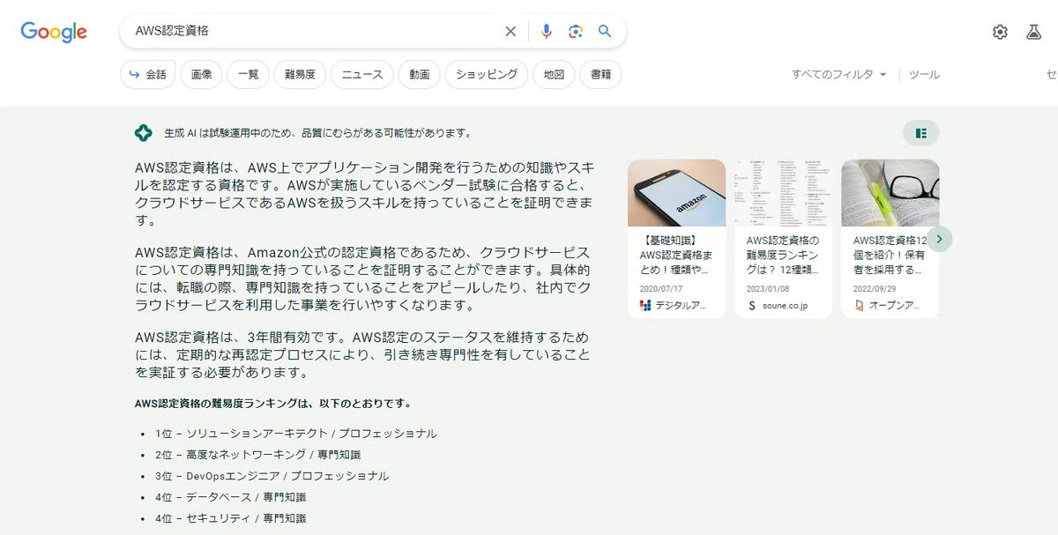Open Search Labs flask icon
The height and width of the screenshot is (535, 1058).
tap(1034, 32)
